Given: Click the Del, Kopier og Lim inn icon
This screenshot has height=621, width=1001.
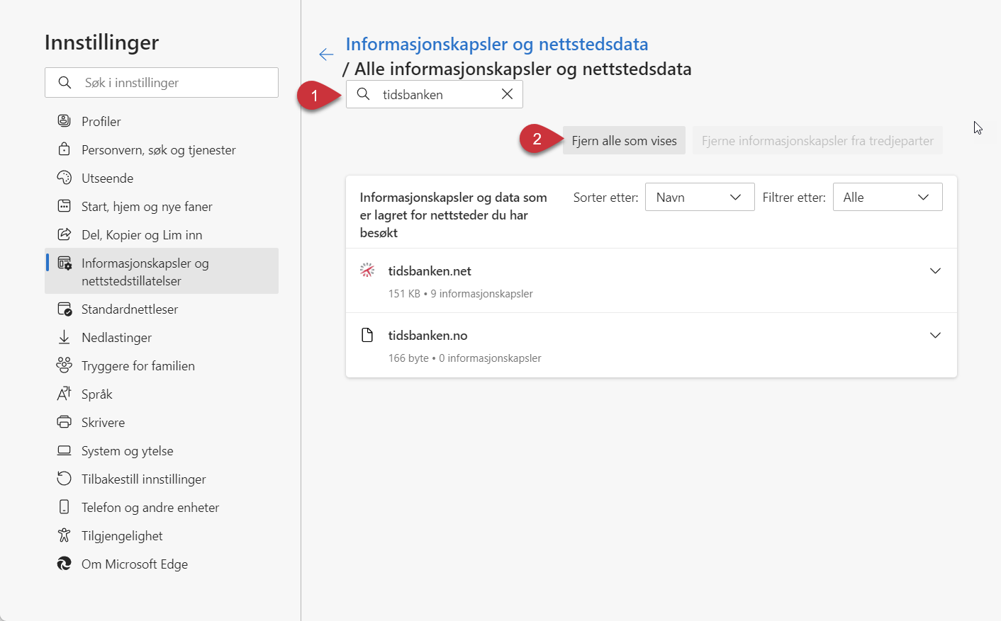Looking at the screenshot, I should click(64, 234).
